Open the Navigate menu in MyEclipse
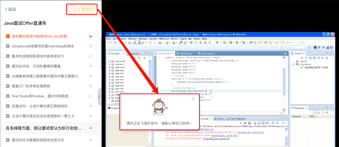The height and width of the screenshot is (147, 339). tap(143, 39)
